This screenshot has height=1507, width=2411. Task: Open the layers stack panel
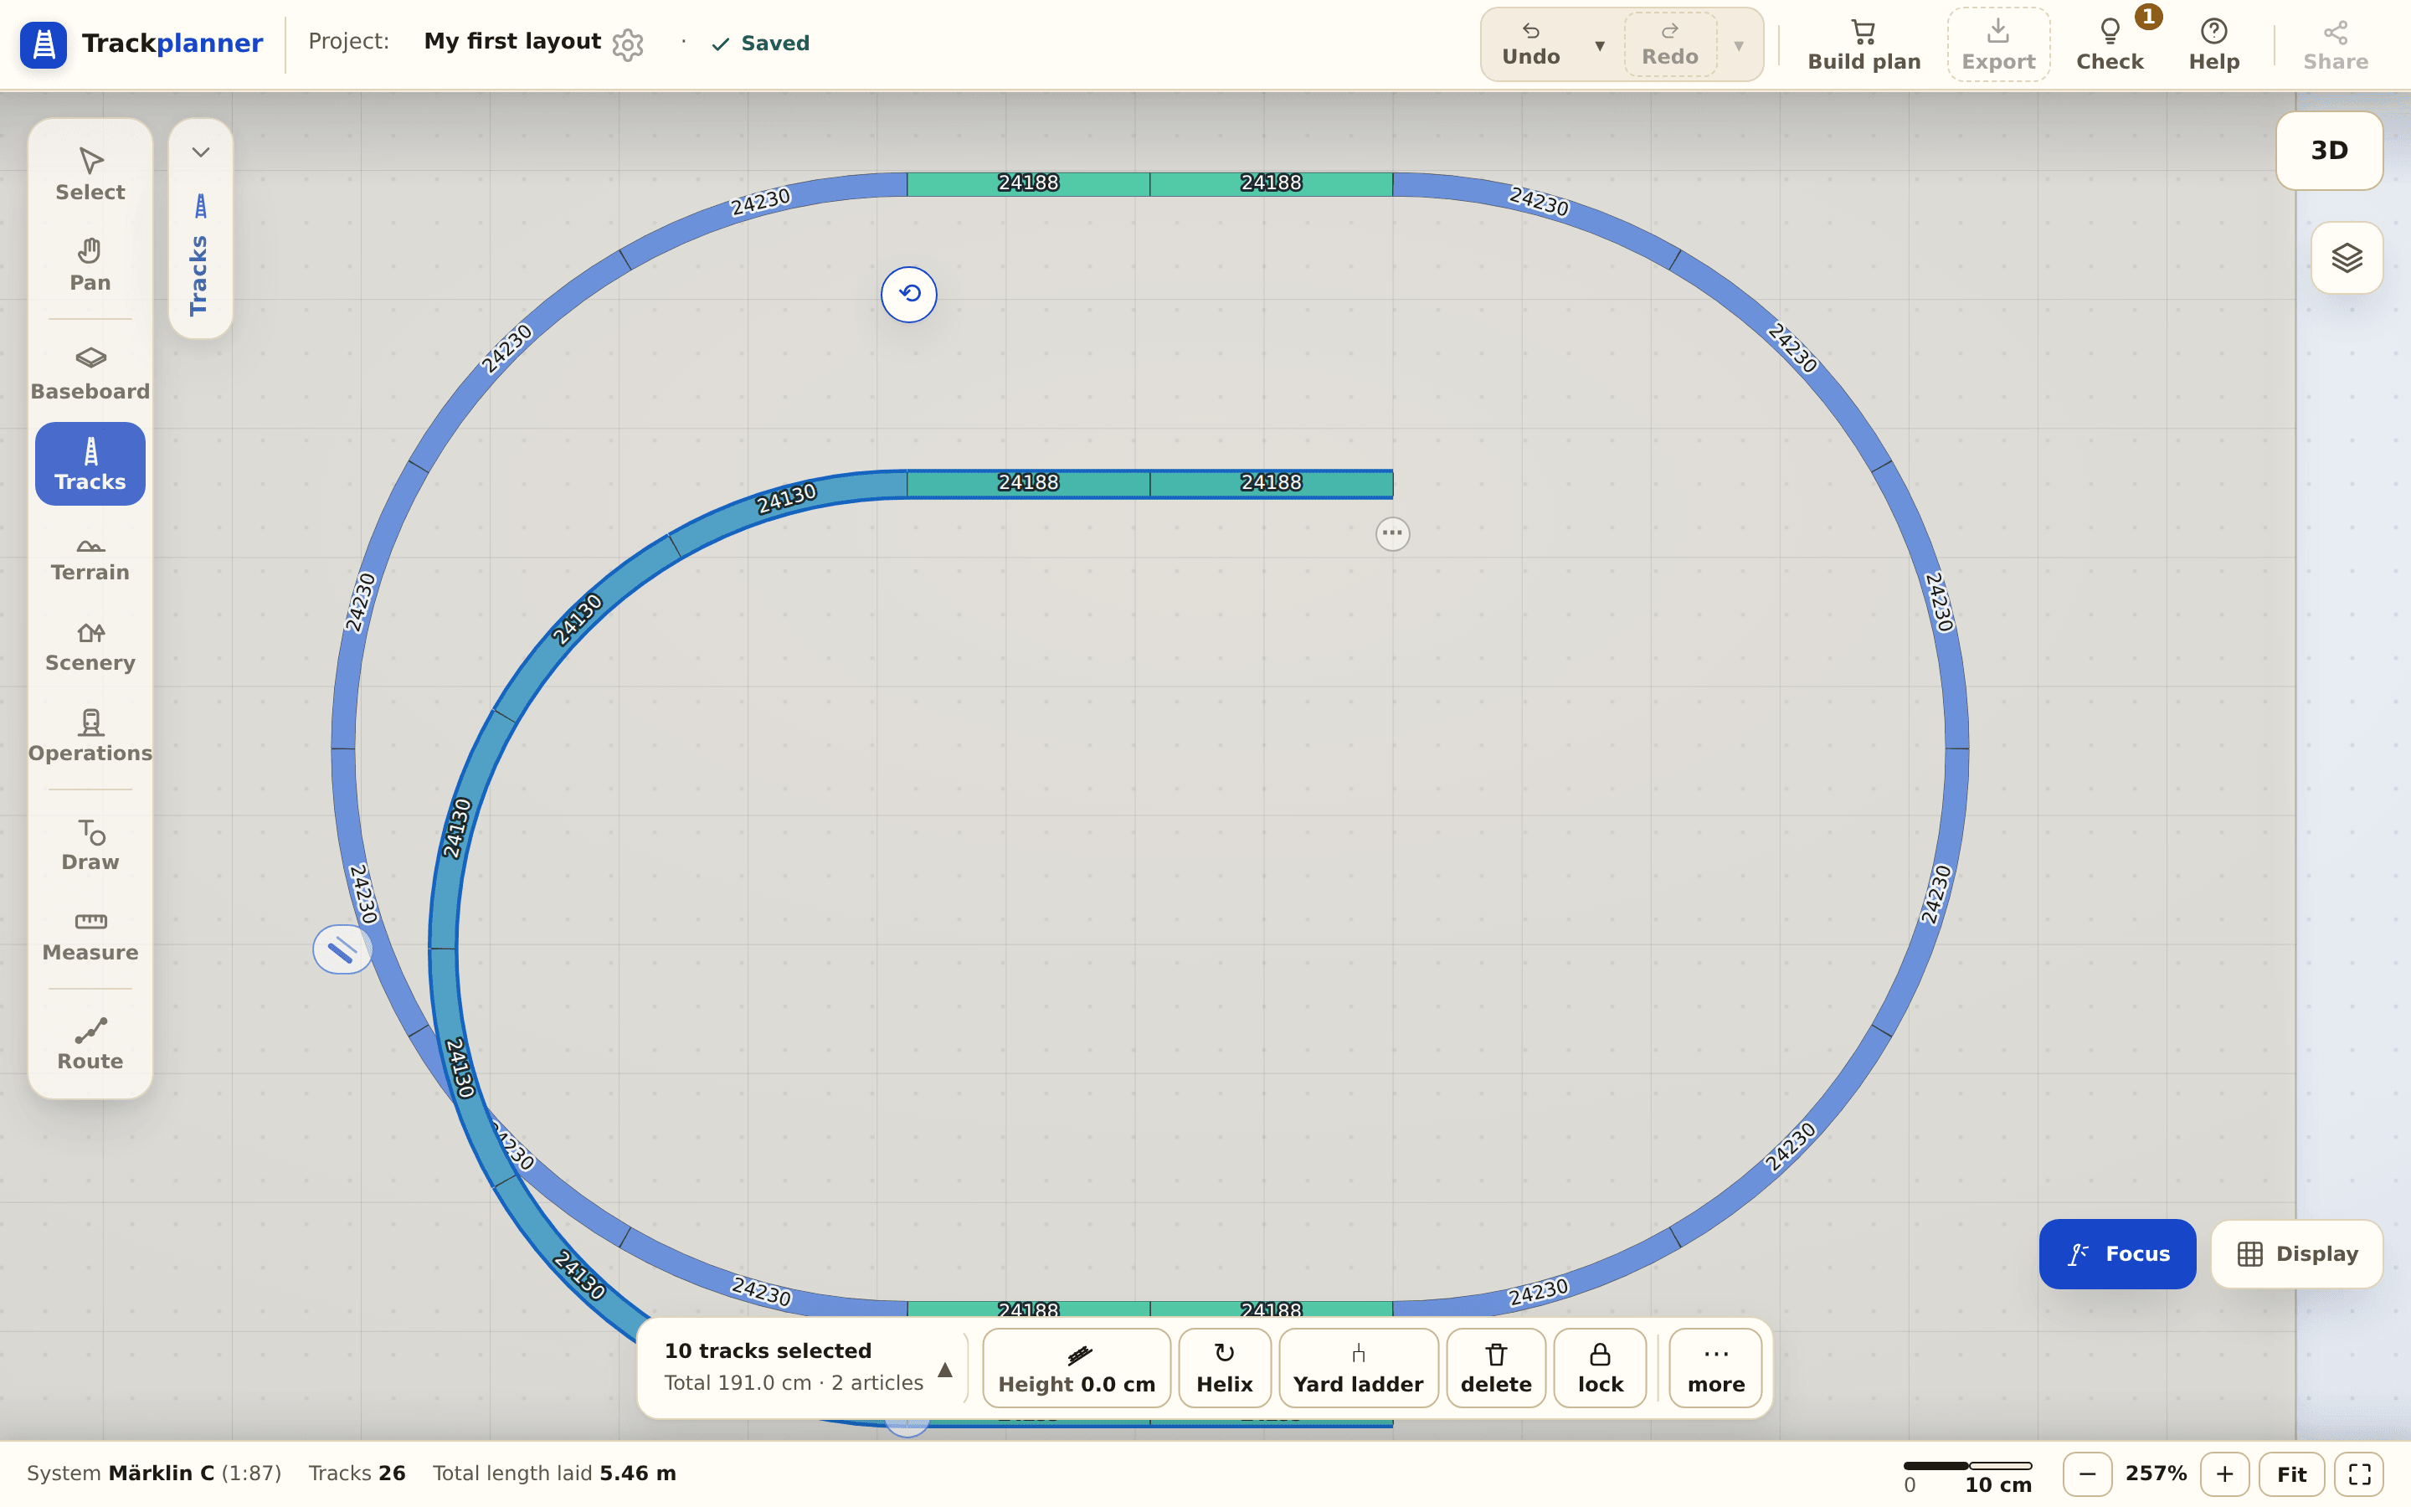[2347, 258]
